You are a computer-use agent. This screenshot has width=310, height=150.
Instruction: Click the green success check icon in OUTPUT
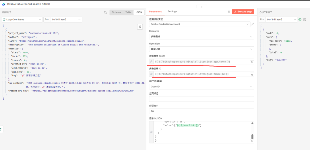pyautogui.click(x=300, y=19)
